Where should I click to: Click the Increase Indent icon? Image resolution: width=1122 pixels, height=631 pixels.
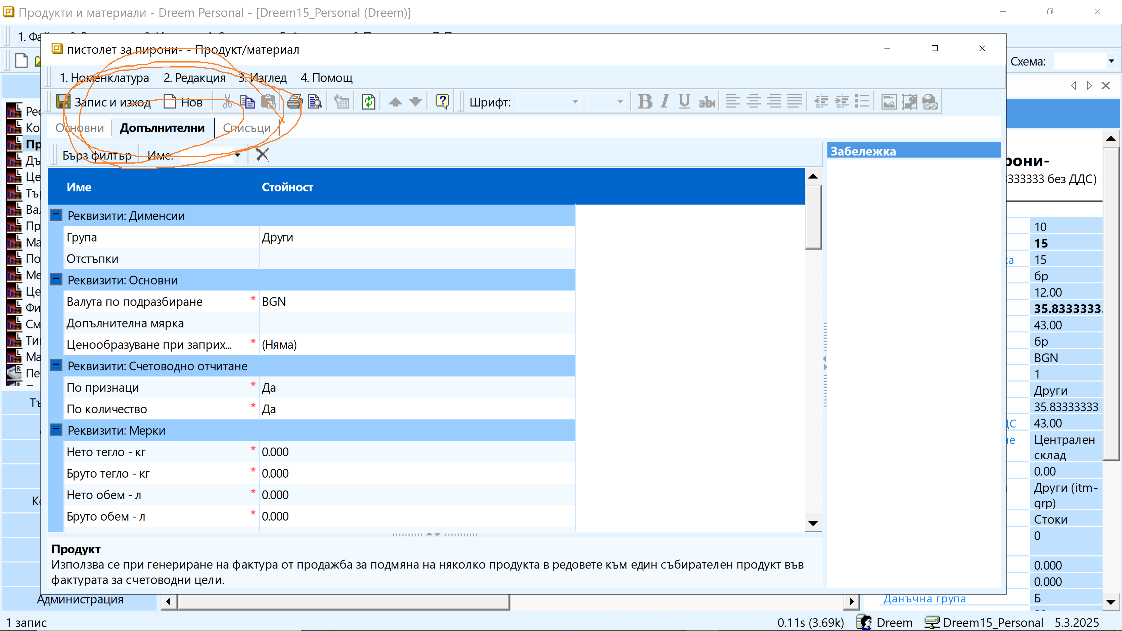[841, 102]
